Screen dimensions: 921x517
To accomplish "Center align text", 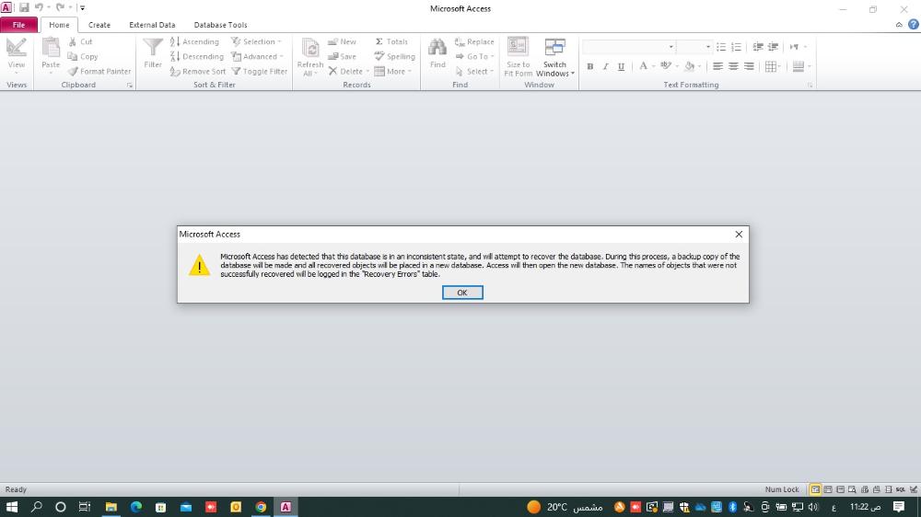I will click(x=733, y=66).
